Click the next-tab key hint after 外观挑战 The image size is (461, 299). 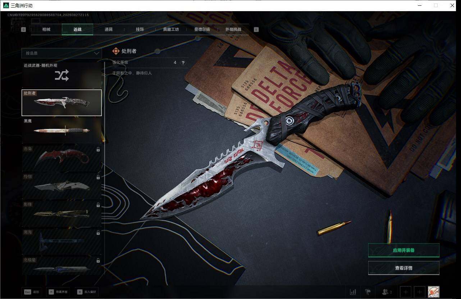tap(256, 30)
